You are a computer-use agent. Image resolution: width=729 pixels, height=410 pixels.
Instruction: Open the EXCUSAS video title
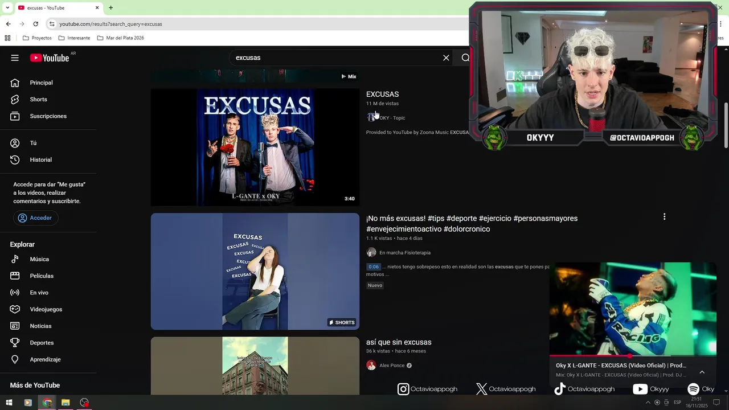382,95
